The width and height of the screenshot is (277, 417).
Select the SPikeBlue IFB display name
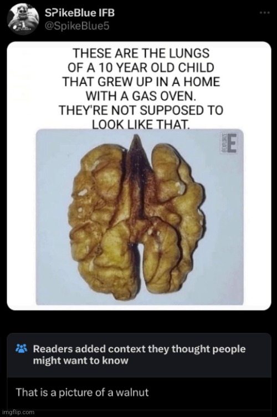pyautogui.click(x=80, y=13)
